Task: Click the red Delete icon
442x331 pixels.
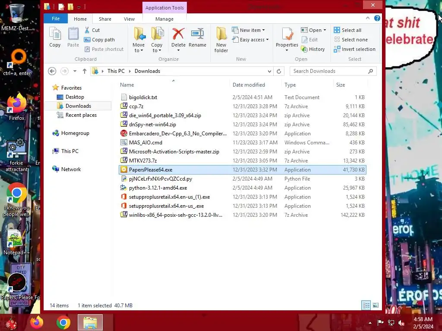Action: 178,34
